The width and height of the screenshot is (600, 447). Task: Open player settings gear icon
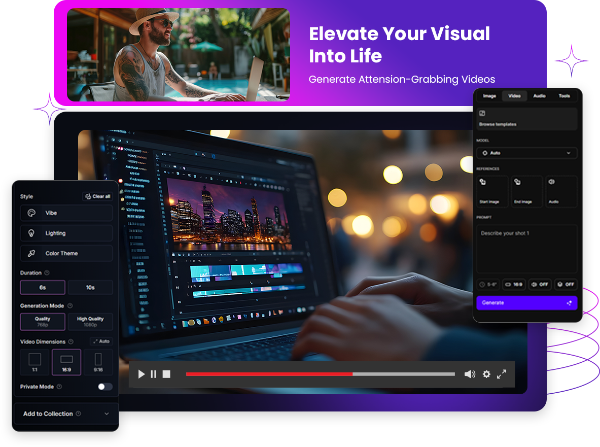486,374
